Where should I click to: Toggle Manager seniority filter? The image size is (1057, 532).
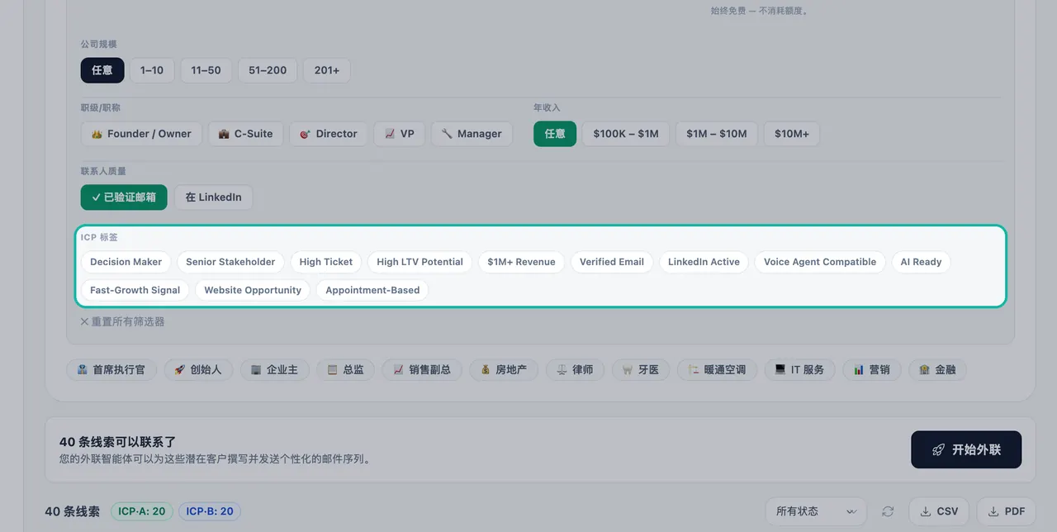click(x=472, y=134)
